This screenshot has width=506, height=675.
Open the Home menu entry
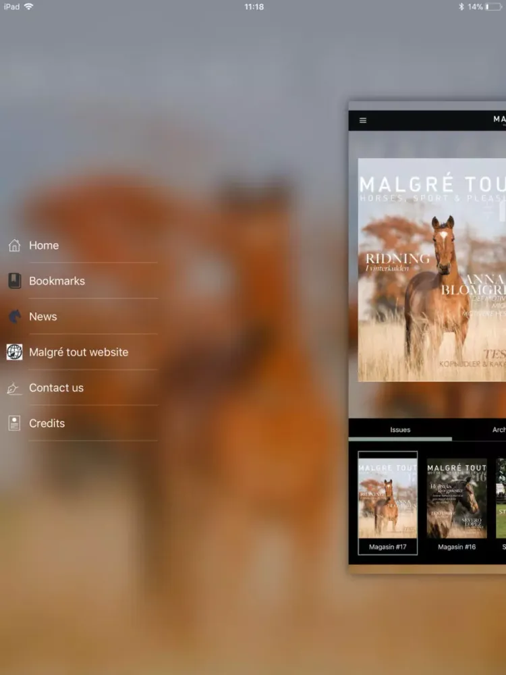tap(44, 246)
